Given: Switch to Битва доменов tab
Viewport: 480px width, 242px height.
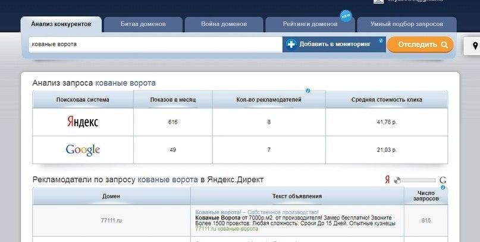Looking at the screenshot, I should [143, 24].
